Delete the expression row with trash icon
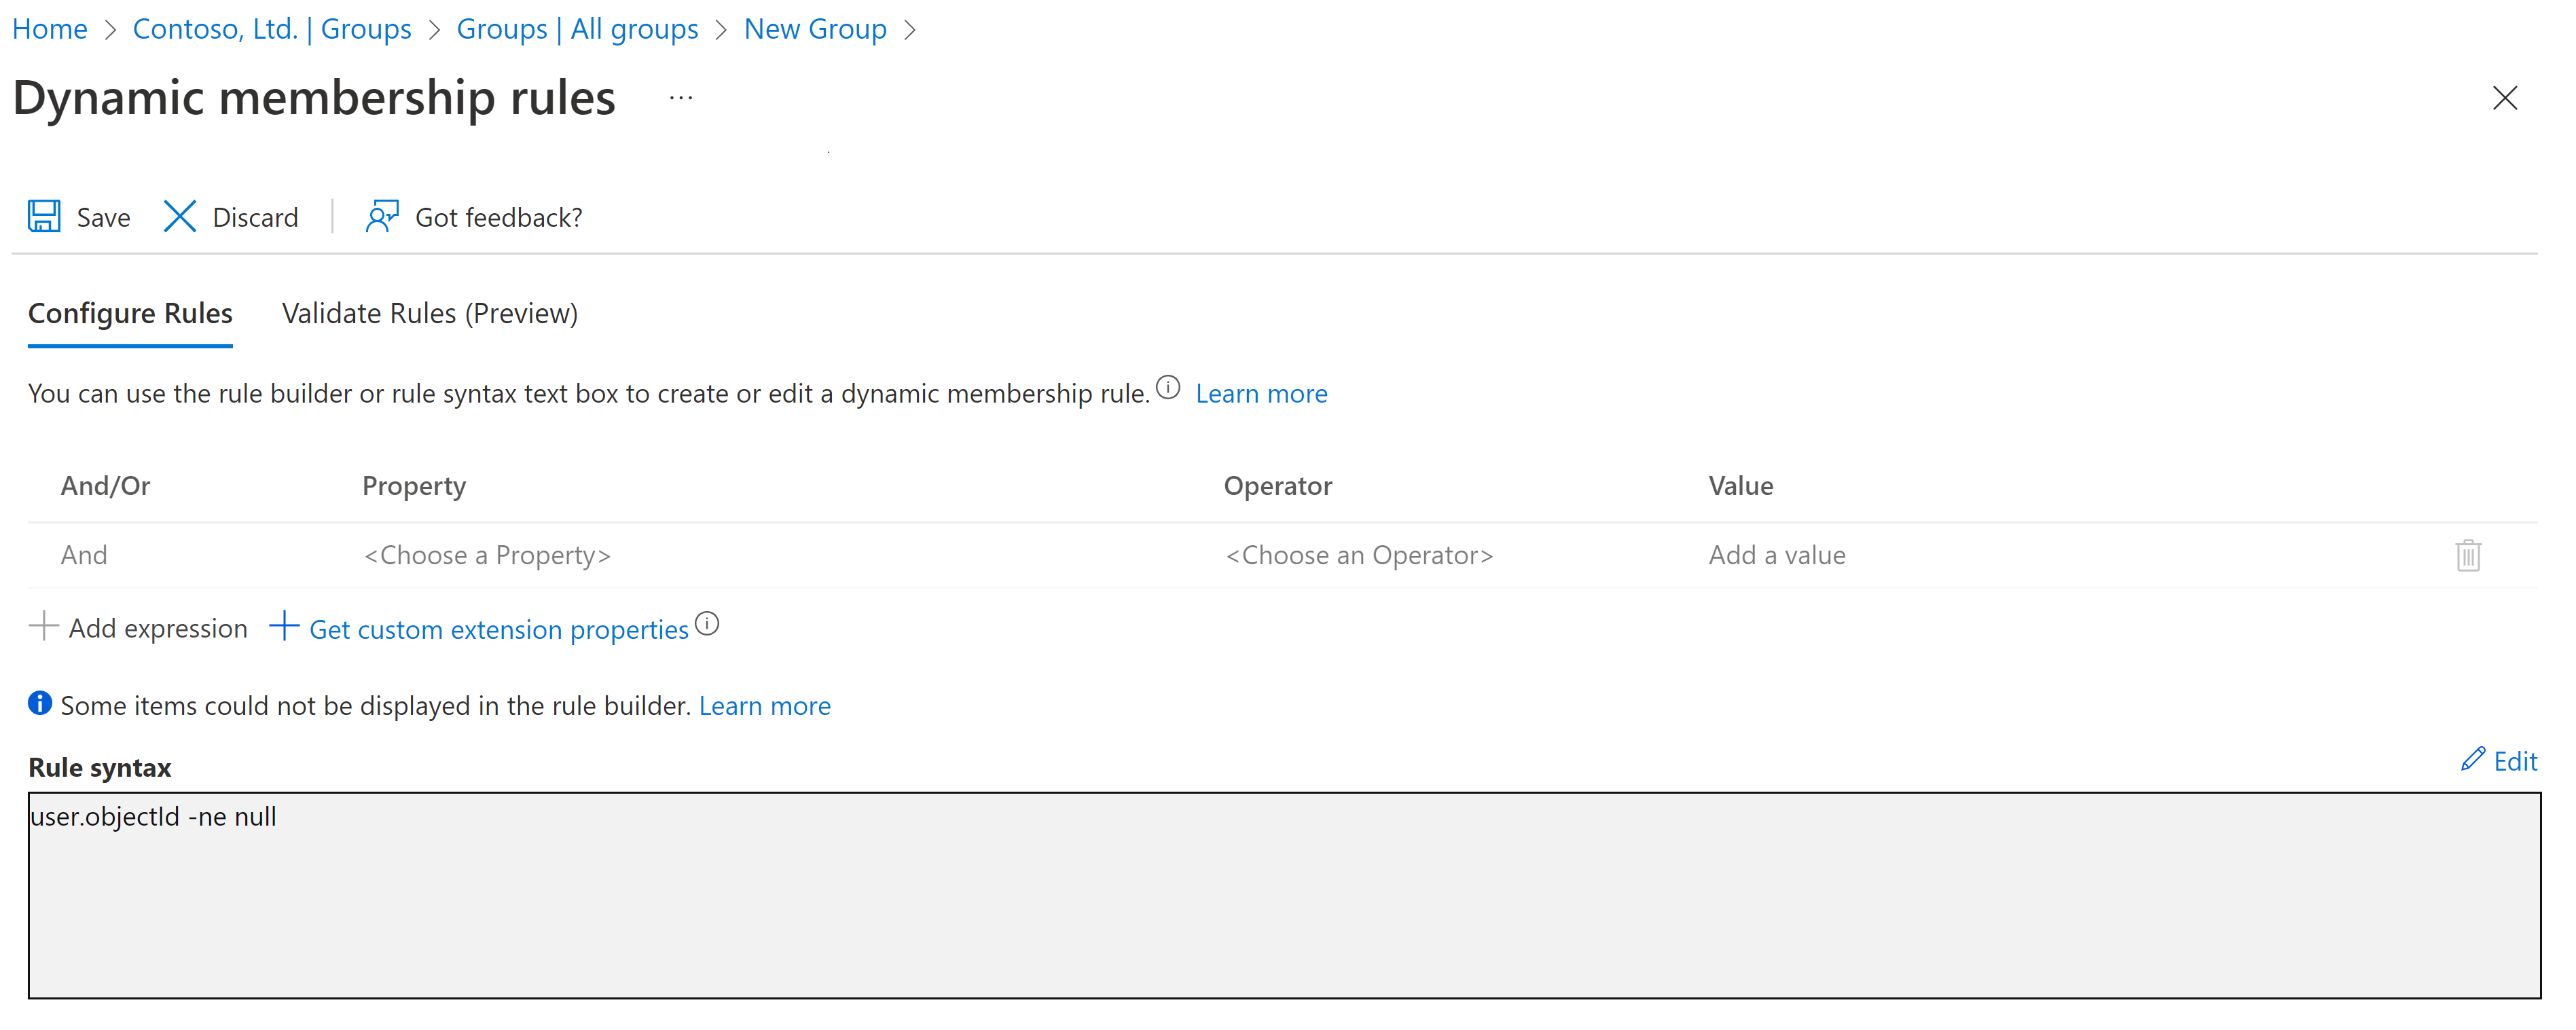Image resolution: width=2576 pixels, height=1030 pixels. coord(2467,555)
